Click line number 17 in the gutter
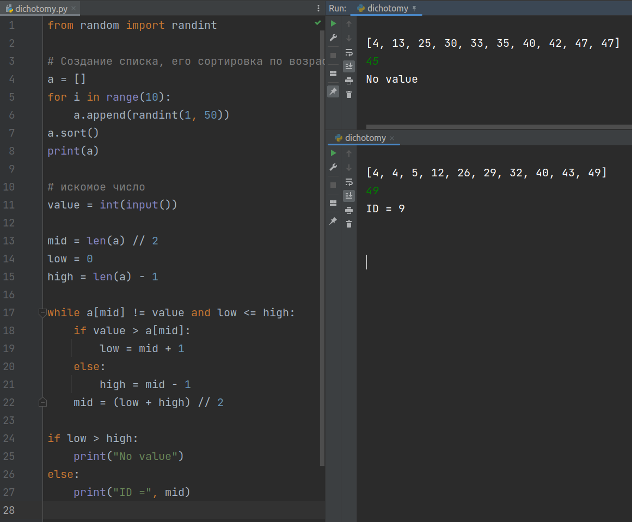 point(9,313)
